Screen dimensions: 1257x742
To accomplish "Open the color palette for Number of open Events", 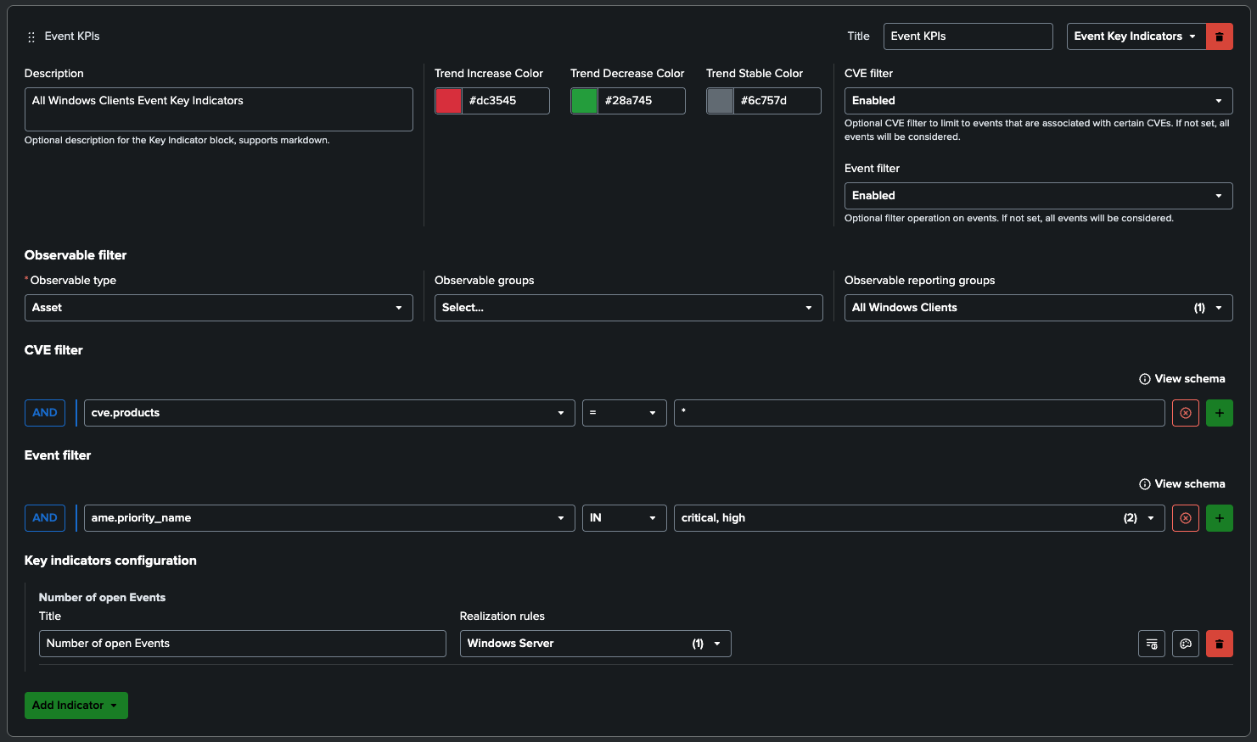I will [1185, 644].
